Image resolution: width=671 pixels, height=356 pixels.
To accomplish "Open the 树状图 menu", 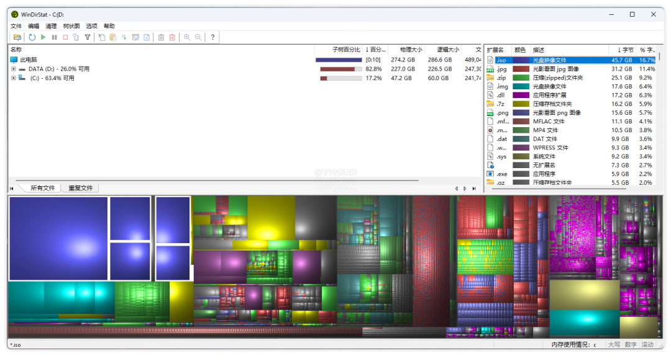I will tap(71, 26).
